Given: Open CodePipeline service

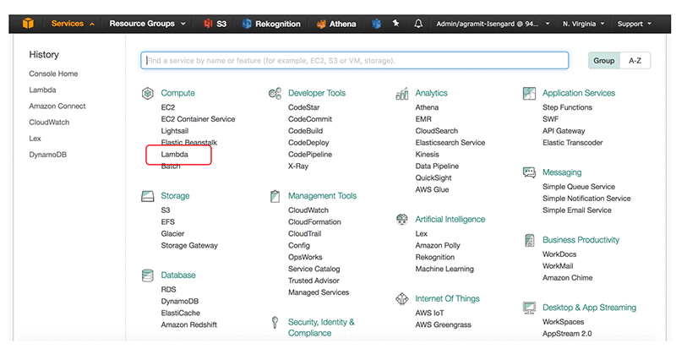Looking at the screenshot, I should coord(310,155).
